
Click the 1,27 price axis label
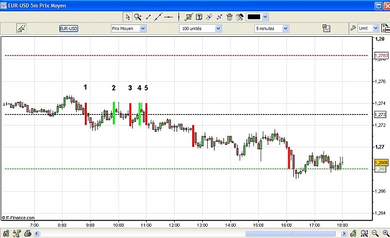pyautogui.click(x=380, y=147)
